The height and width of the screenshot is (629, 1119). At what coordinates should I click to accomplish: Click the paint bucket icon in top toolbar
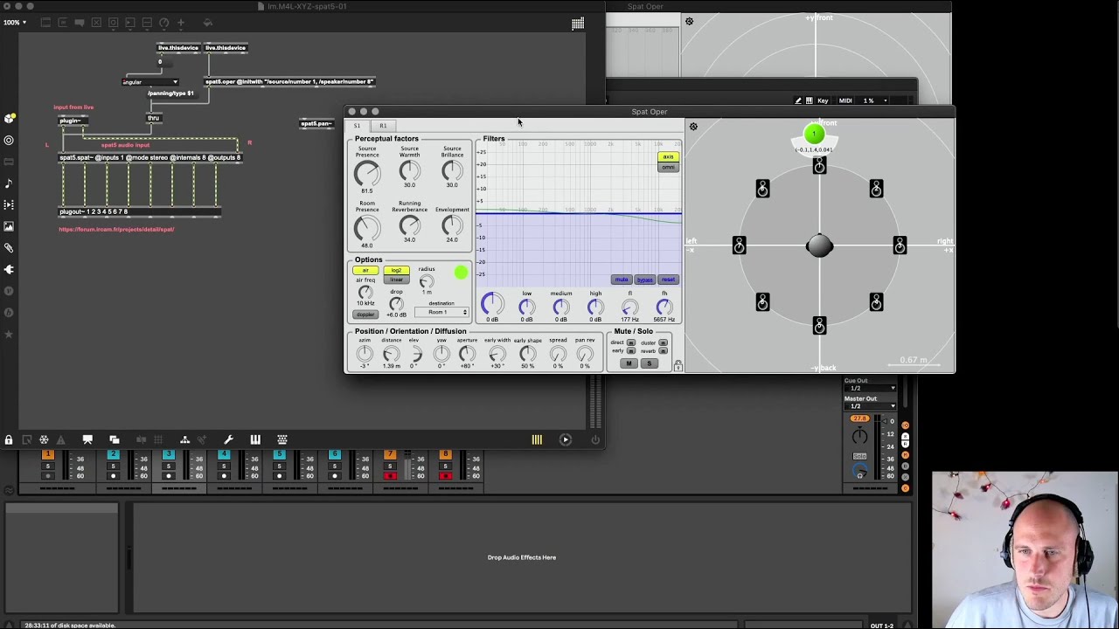(x=208, y=23)
